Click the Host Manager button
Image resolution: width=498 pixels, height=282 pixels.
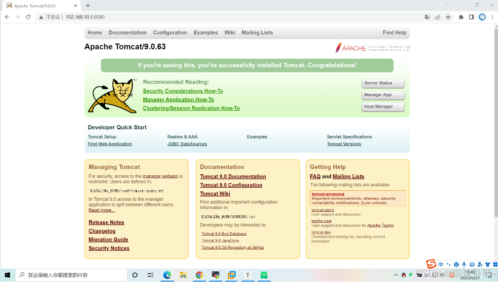(x=383, y=107)
